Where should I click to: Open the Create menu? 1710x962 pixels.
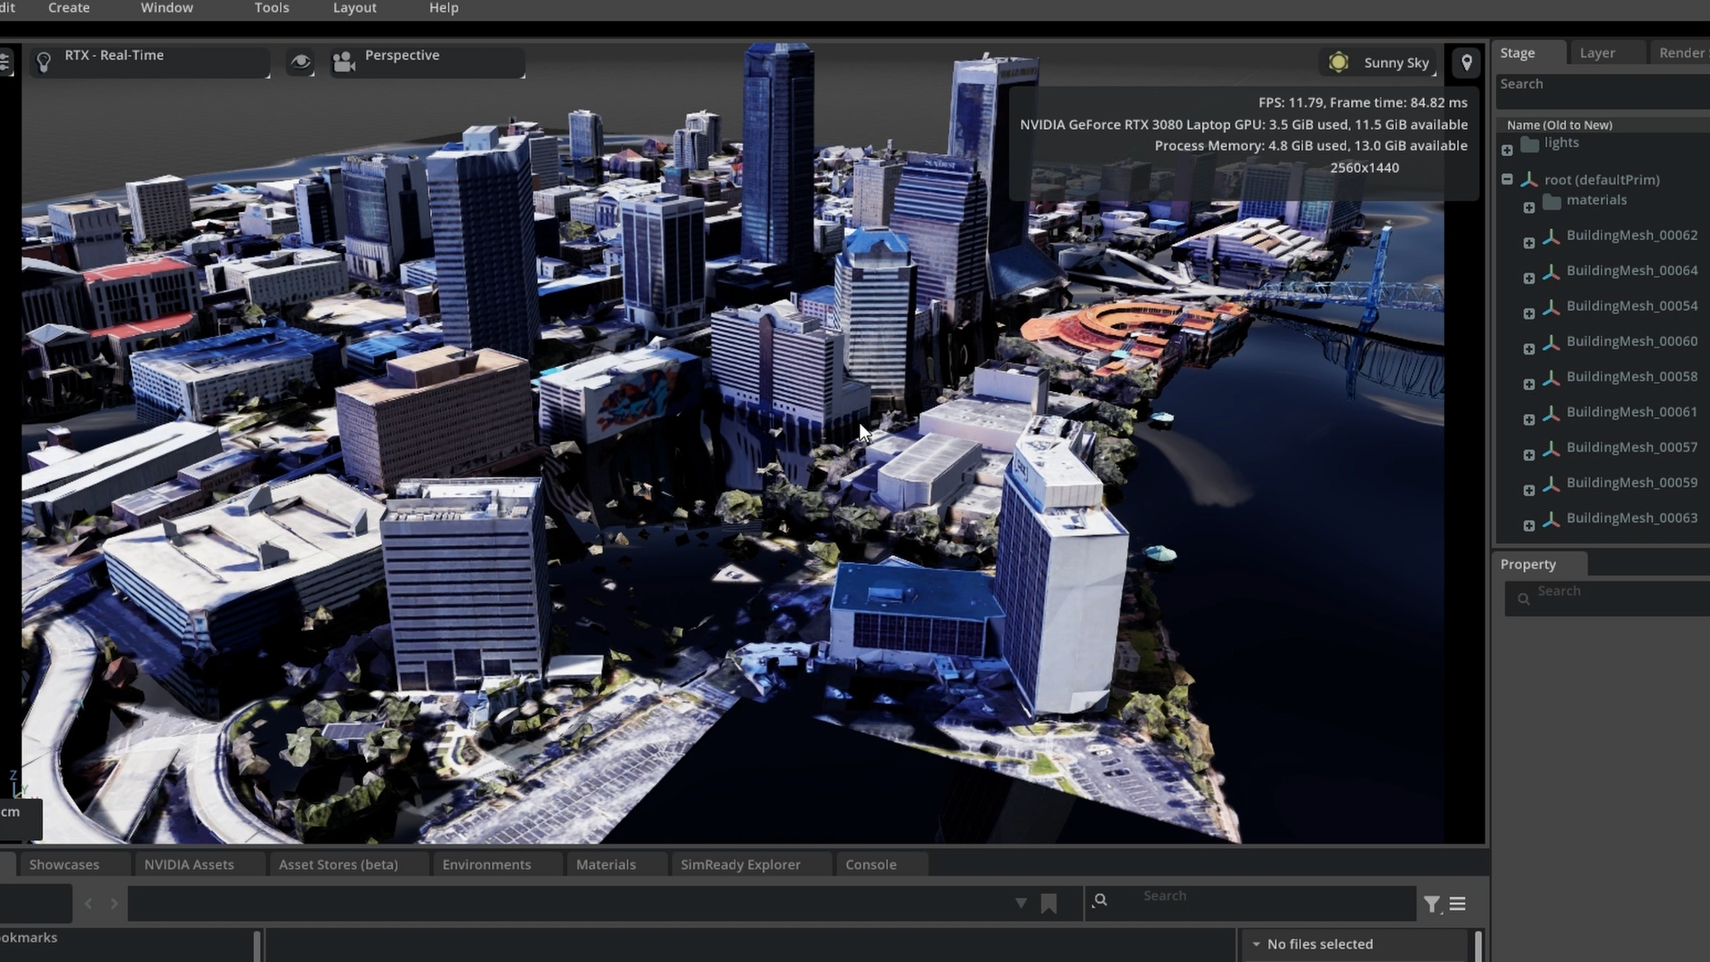[x=69, y=8]
